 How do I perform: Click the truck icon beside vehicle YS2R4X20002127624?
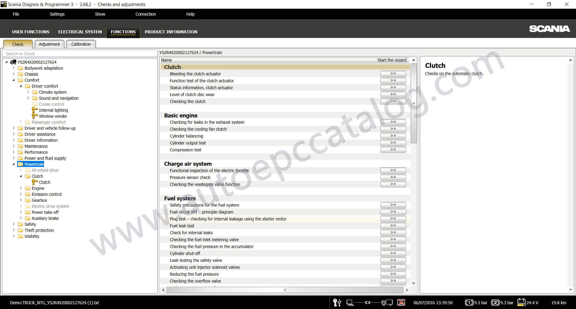[x=13, y=62]
